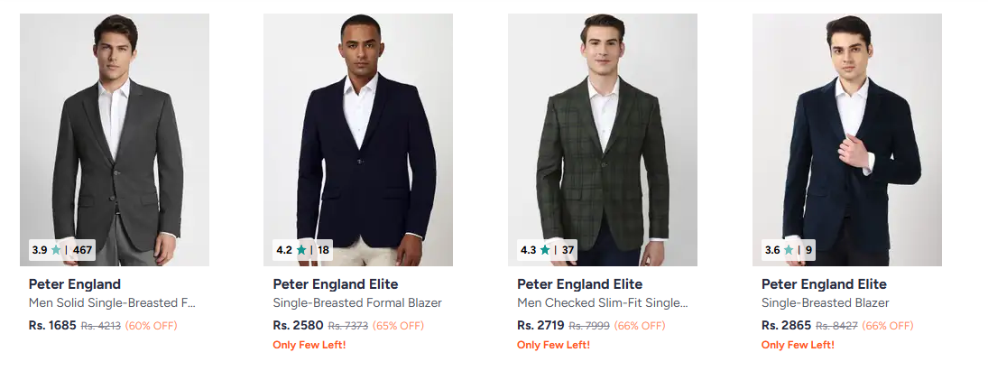Screen dimensions: 988x371
Task: Click the 'Peter England' brand name
Action: pos(75,284)
